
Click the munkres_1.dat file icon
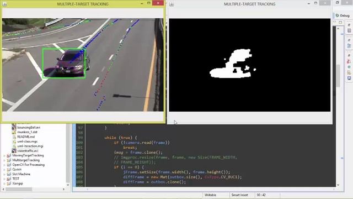pyautogui.click(x=14, y=132)
